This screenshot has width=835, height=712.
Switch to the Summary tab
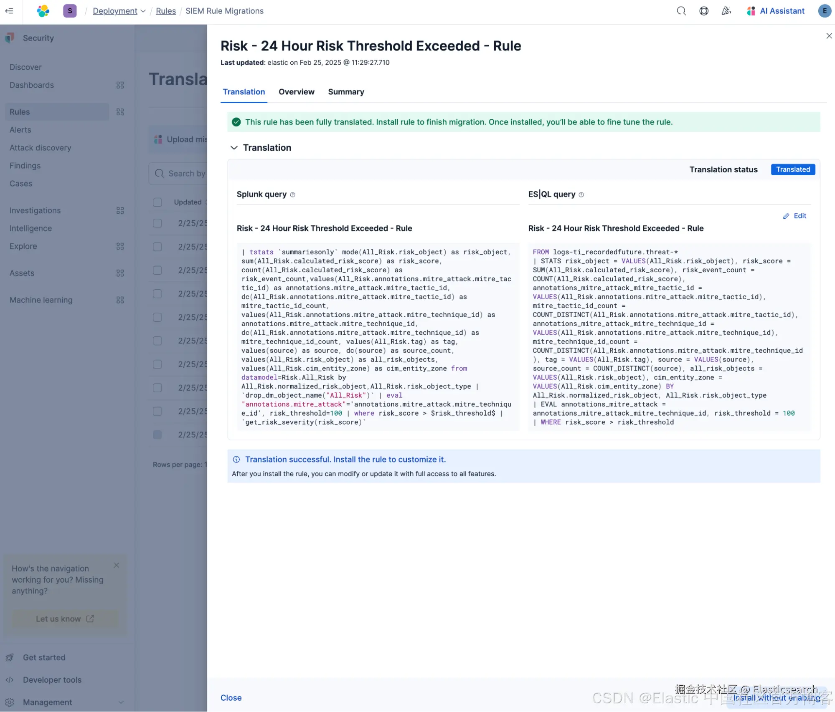click(x=346, y=92)
